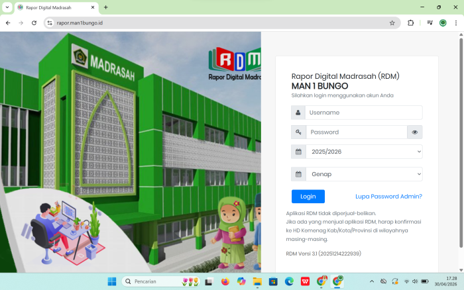Switch to the active Chrome taskbar icon
The height and width of the screenshot is (290, 464).
pyautogui.click(x=337, y=281)
